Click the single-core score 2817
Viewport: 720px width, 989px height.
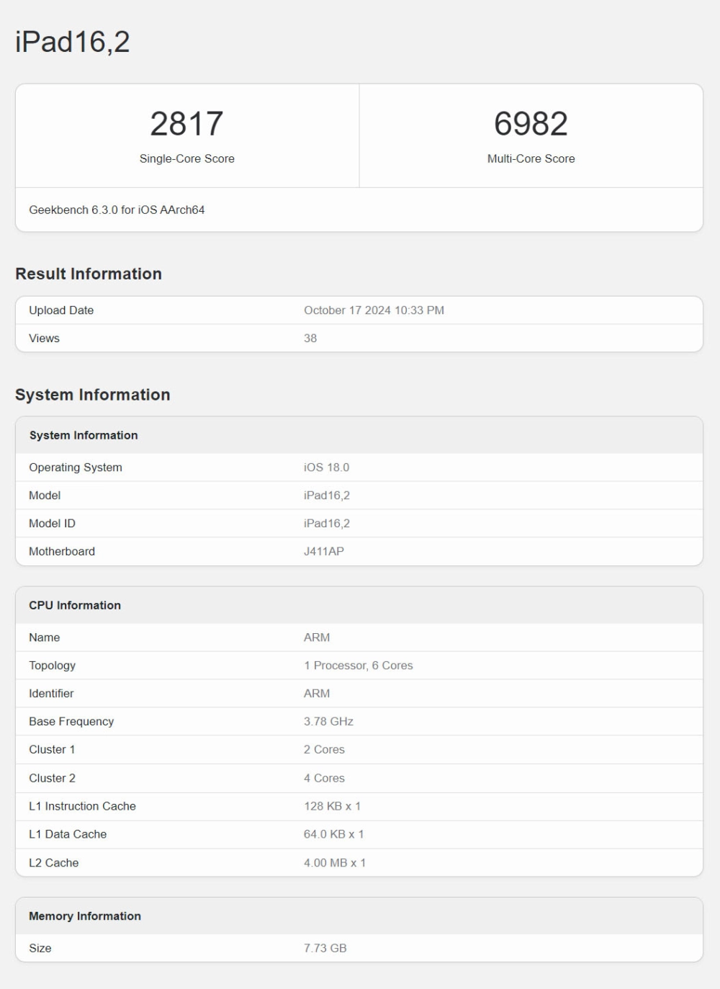click(x=186, y=124)
